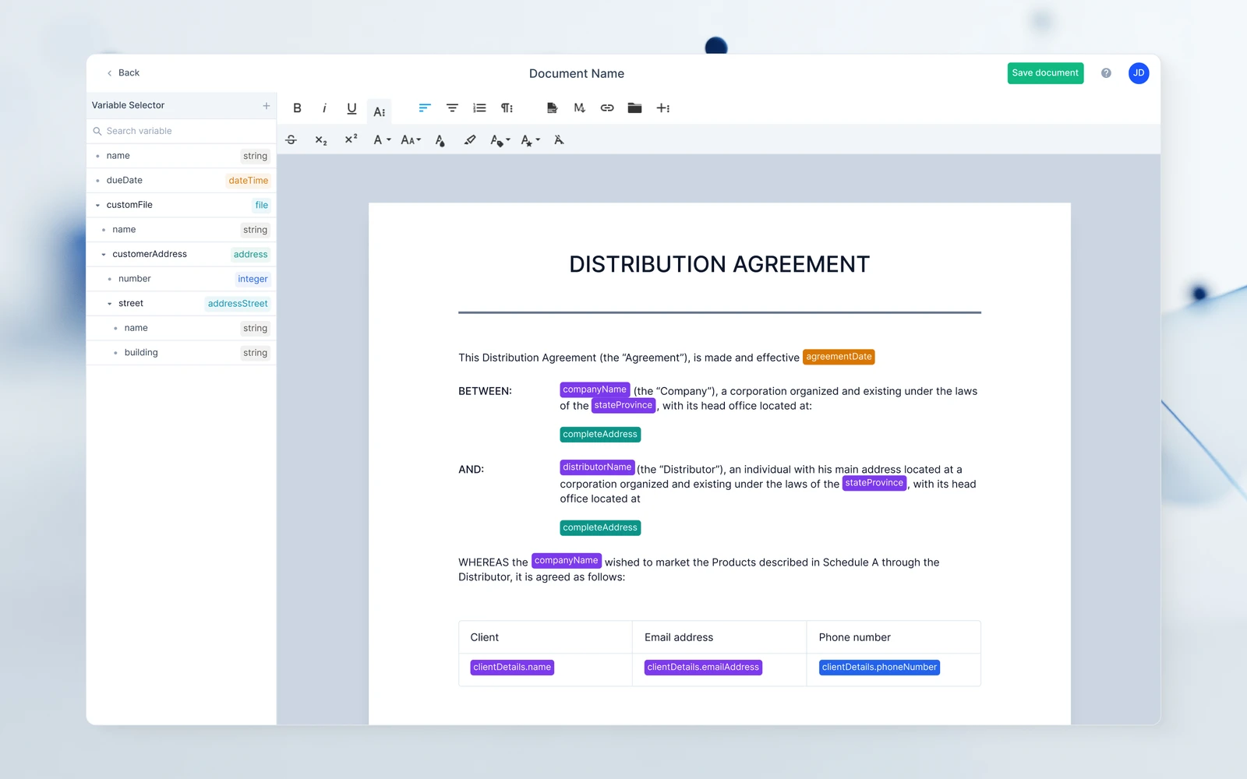Apply subscript formatting
1247x779 pixels.
[x=320, y=140]
